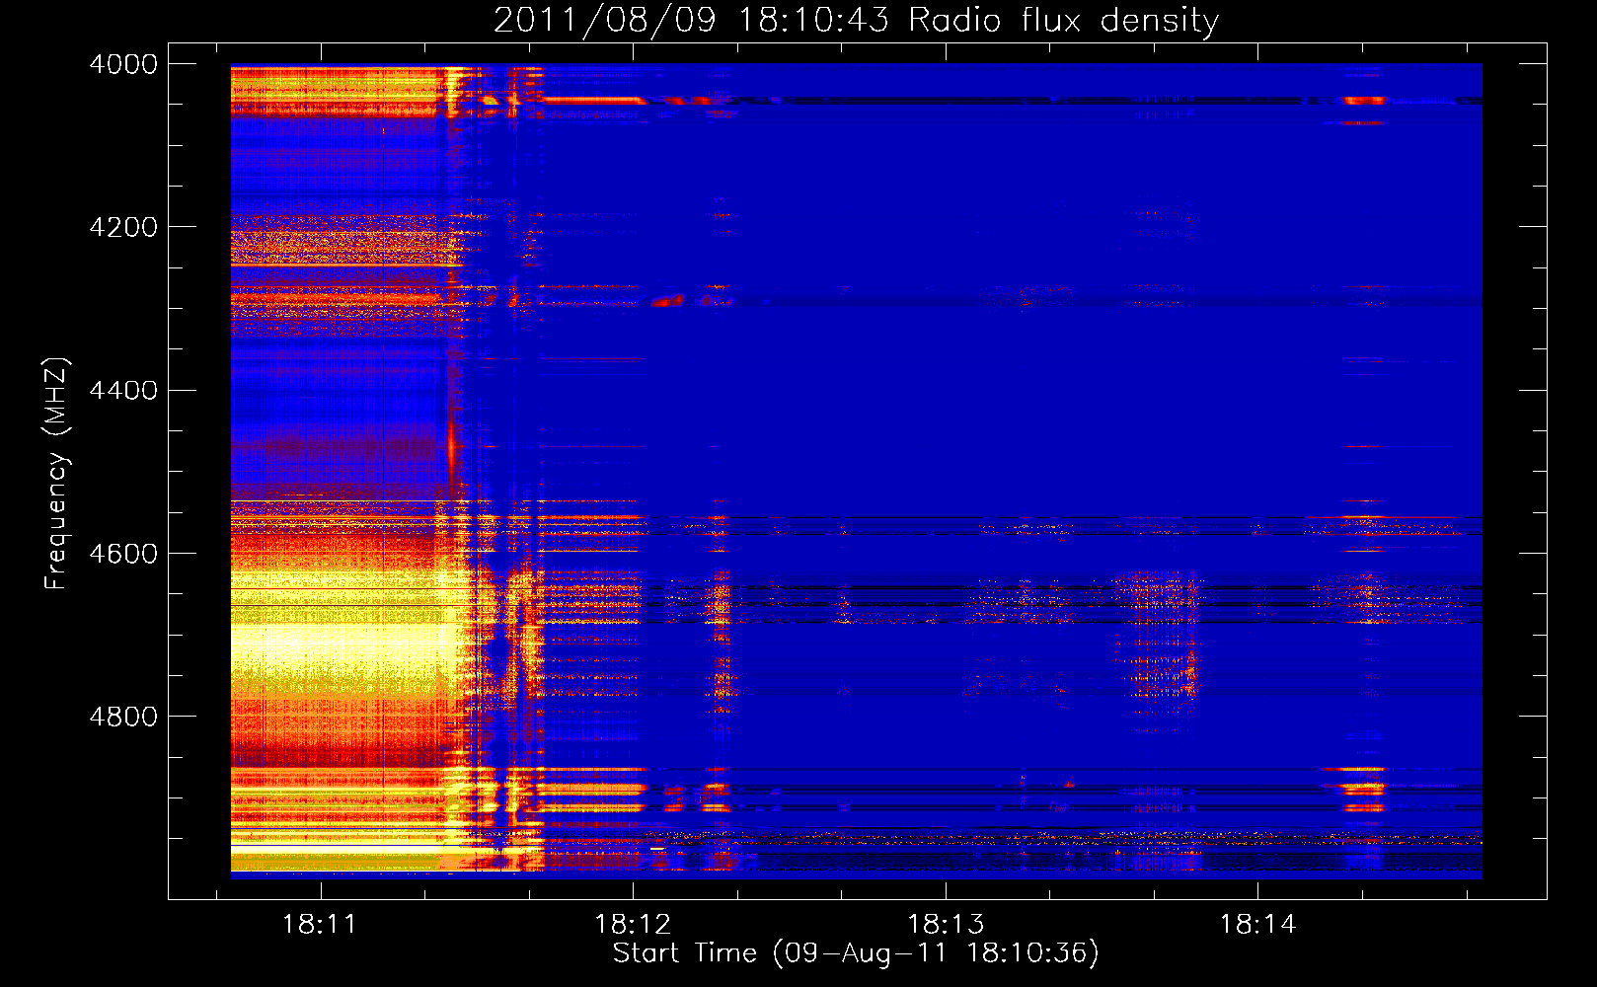Click the 18:14 time tick label

point(1257,925)
